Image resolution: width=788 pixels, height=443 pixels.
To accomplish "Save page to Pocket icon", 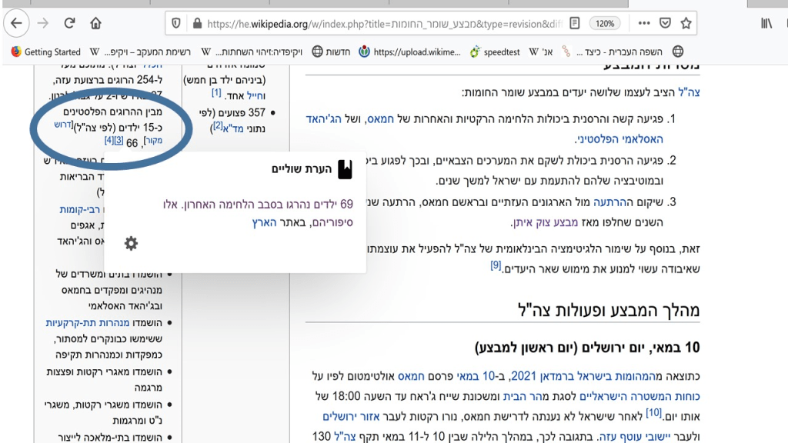I will tap(665, 24).
